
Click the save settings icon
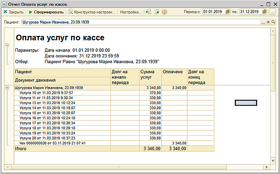click(x=157, y=12)
